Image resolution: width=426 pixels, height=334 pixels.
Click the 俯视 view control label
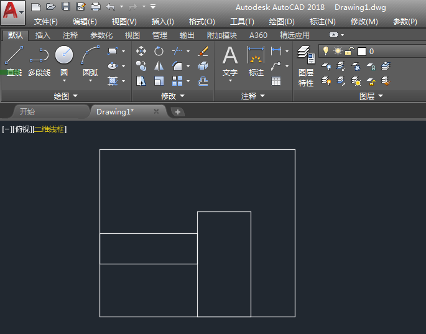22,129
